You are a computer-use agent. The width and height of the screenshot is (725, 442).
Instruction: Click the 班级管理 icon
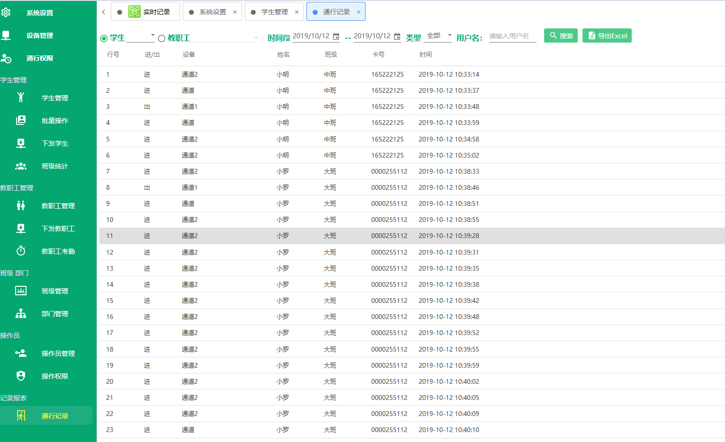click(x=21, y=291)
